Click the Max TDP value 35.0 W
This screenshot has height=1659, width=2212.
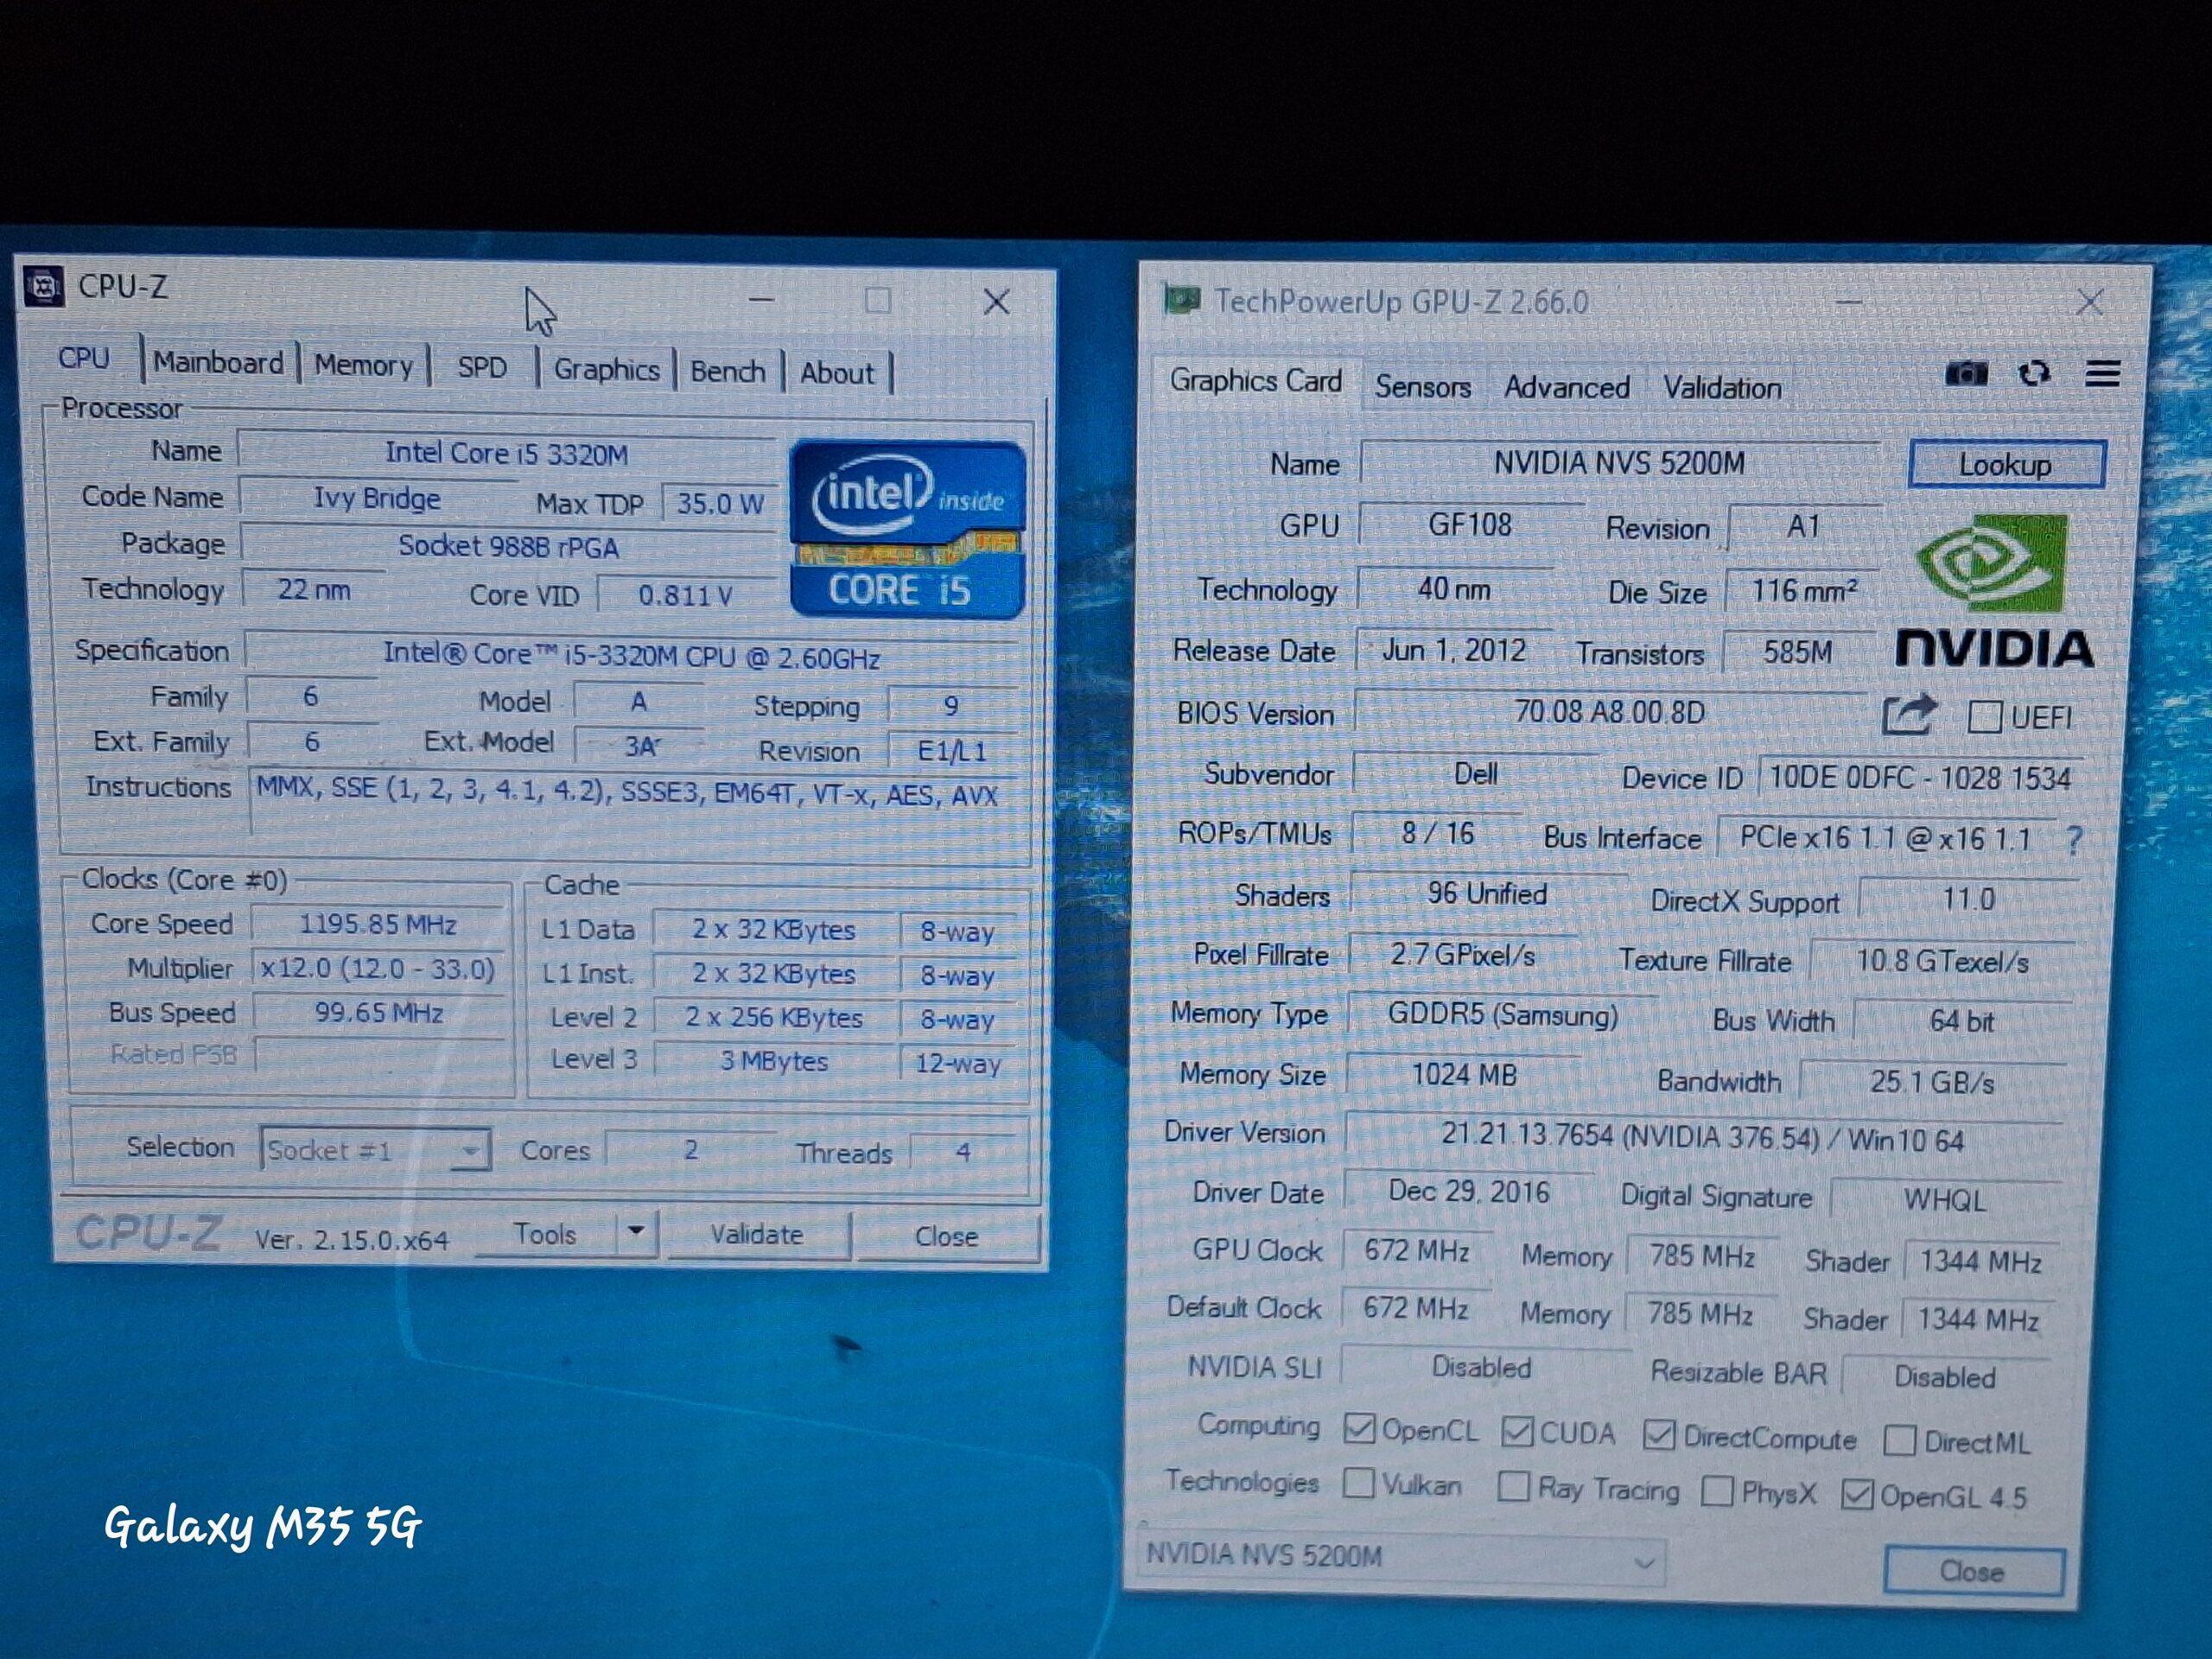(719, 503)
